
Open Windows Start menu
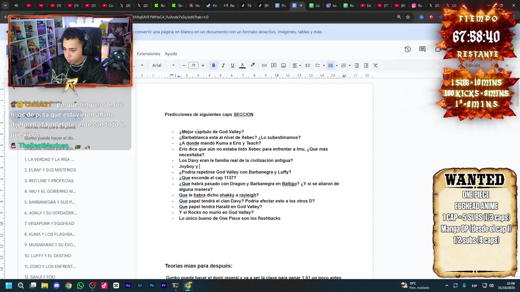(x=9, y=286)
